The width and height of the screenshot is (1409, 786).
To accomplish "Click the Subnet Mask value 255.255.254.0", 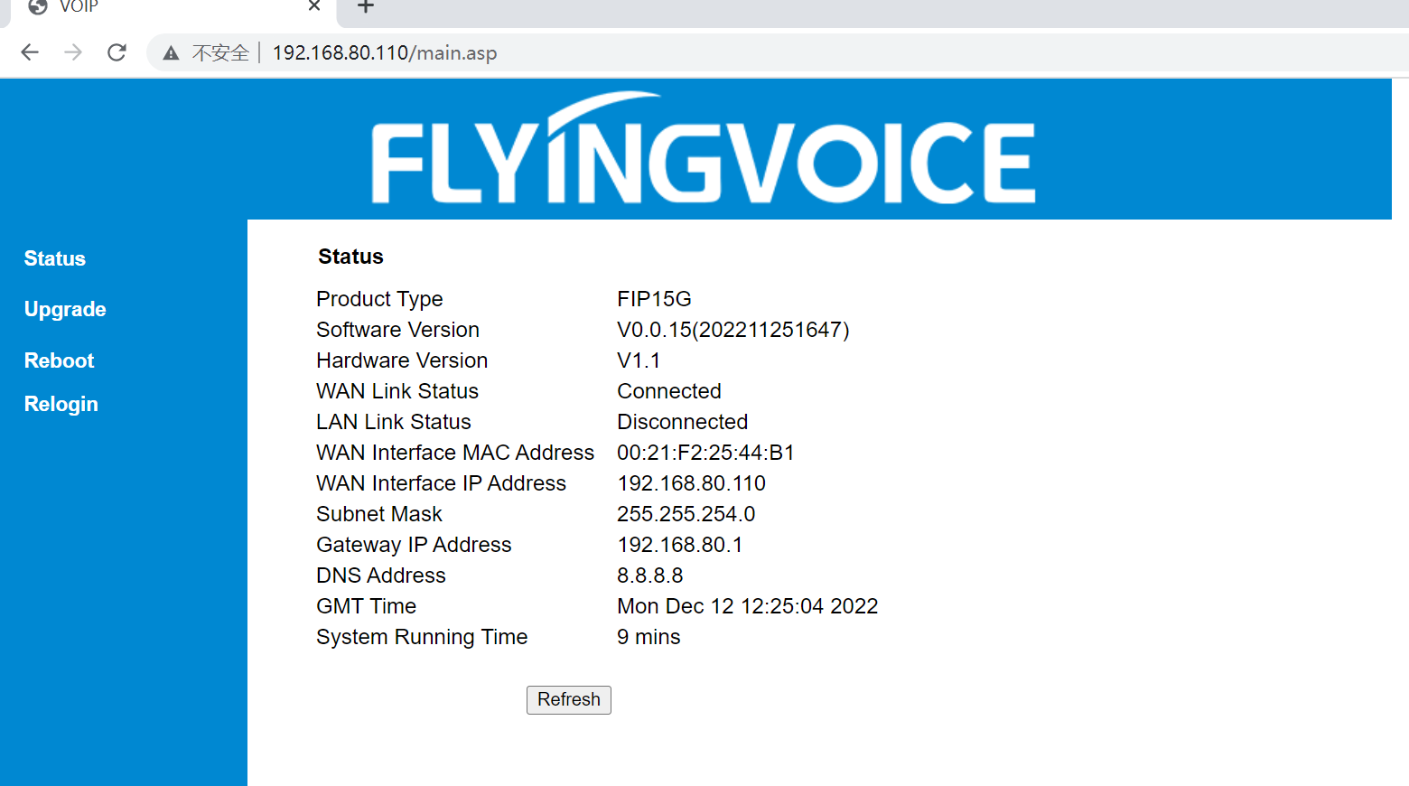I will click(x=686, y=514).
